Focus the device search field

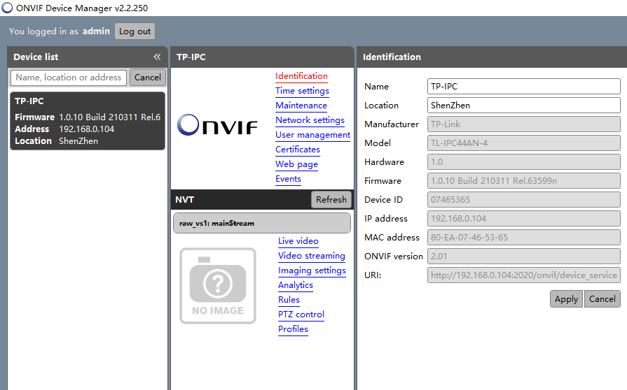tap(69, 78)
